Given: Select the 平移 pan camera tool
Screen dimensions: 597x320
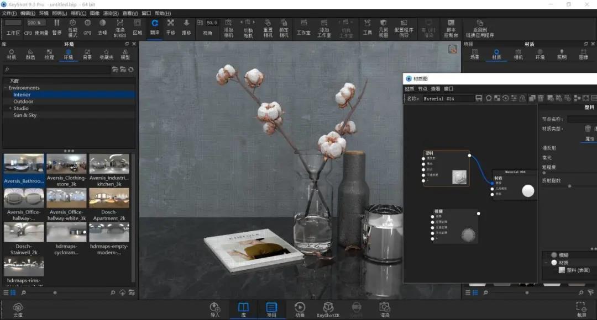Looking at the screenshot, I should click(x=171, y=28).
